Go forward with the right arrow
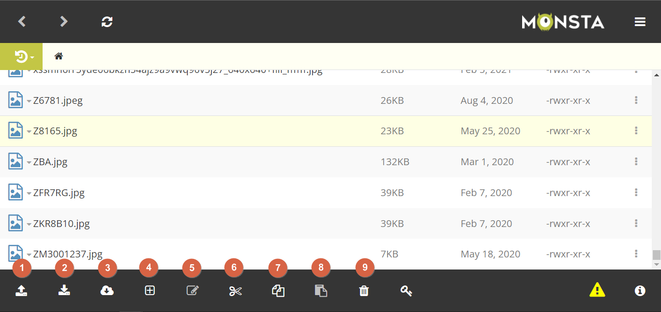The image size is (661, 312). [64, 22]
